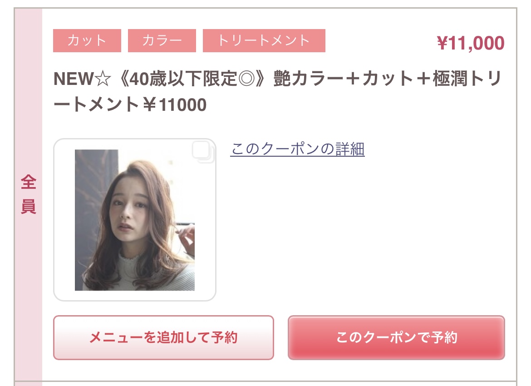The width and height of the screenshot is (531, 386).
Task: Select the カット tag
Action: 87,41
